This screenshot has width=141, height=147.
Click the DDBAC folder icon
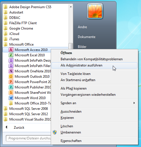6,18
